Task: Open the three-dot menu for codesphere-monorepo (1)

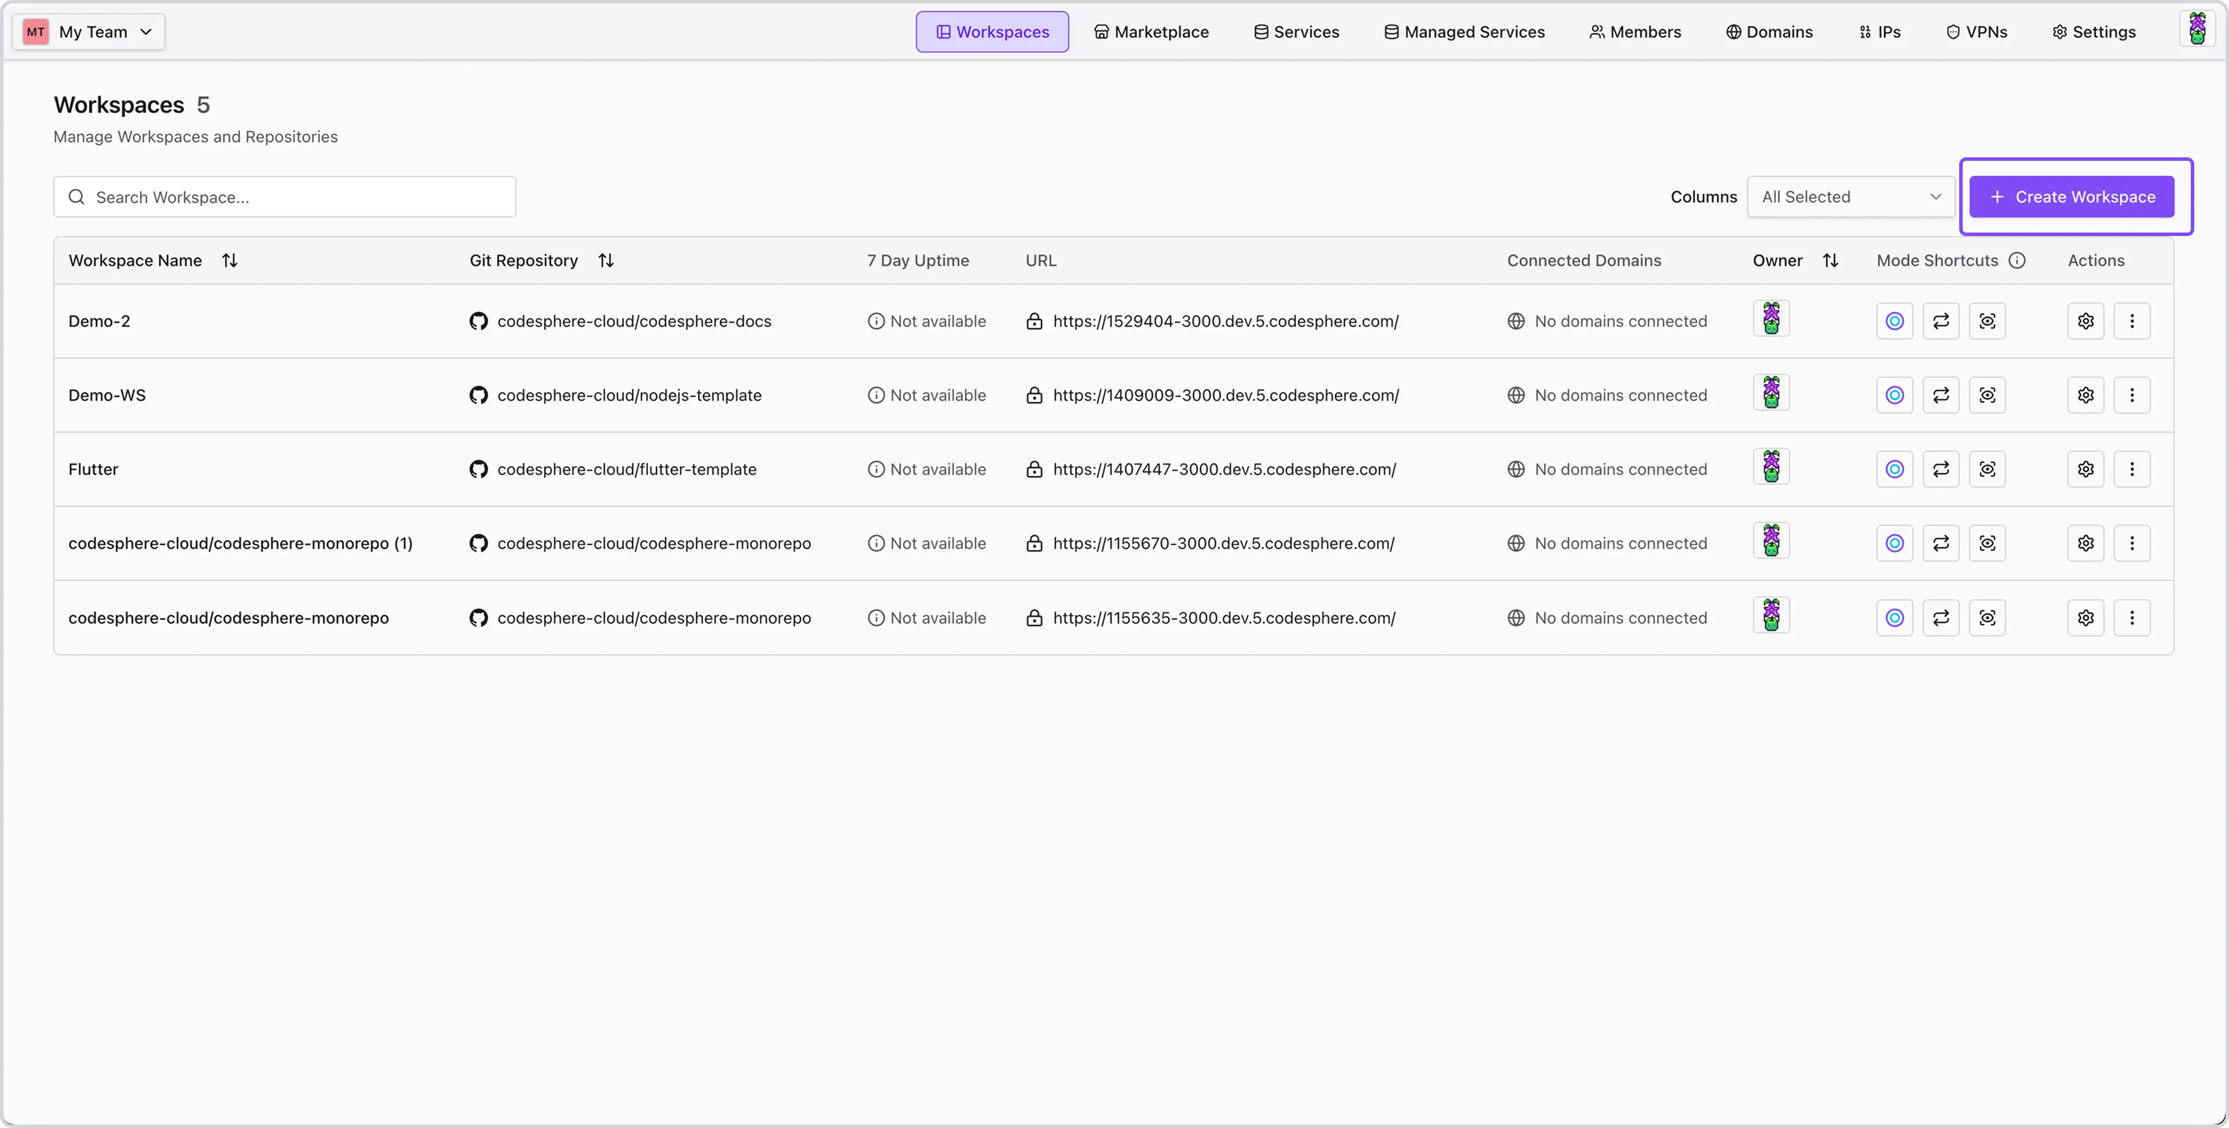Action: 2131,544
